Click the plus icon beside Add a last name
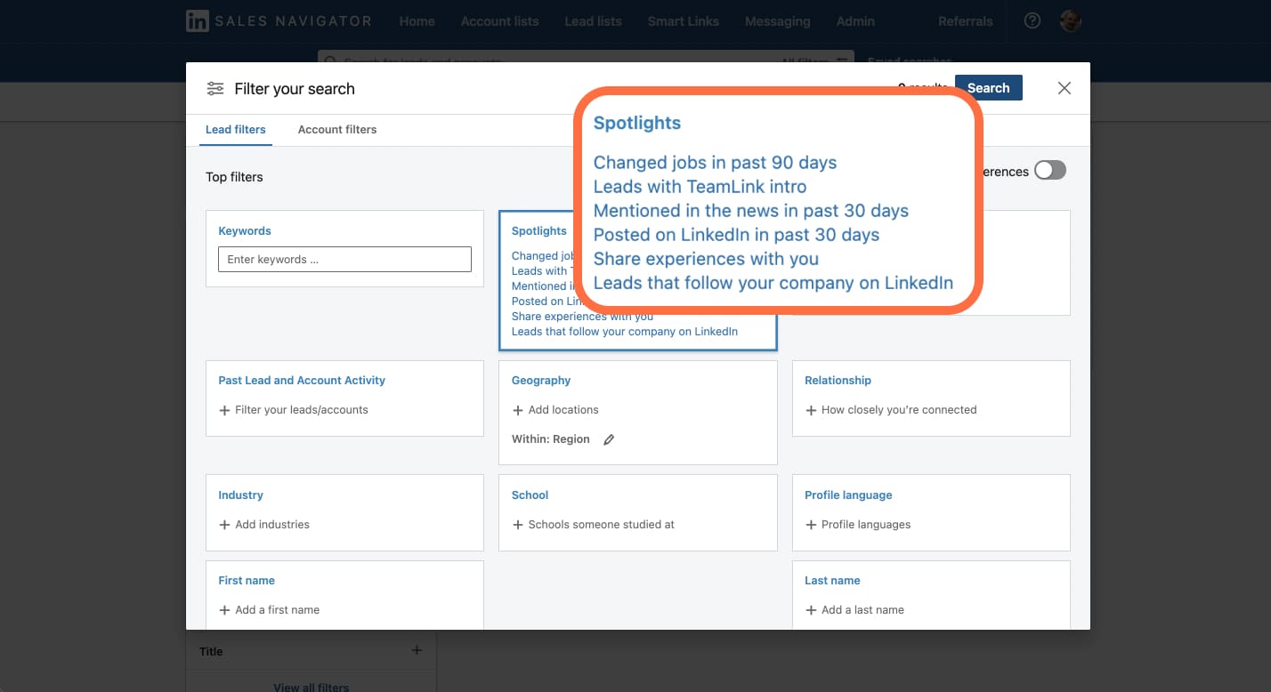 click(x=811, y=610)
